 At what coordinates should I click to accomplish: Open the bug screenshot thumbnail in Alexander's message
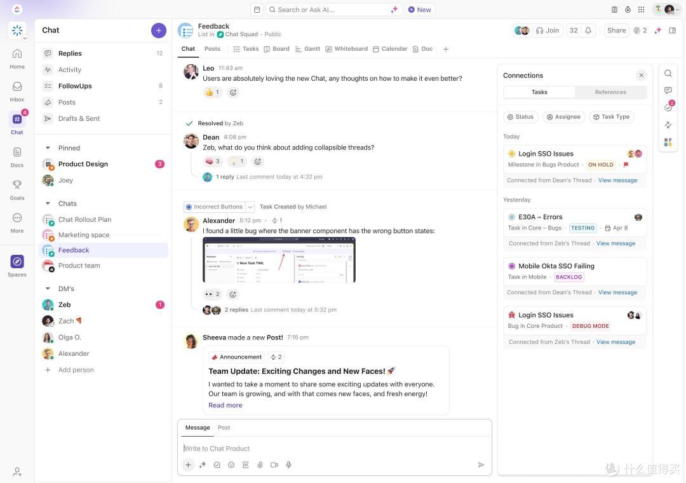(279, 260)
